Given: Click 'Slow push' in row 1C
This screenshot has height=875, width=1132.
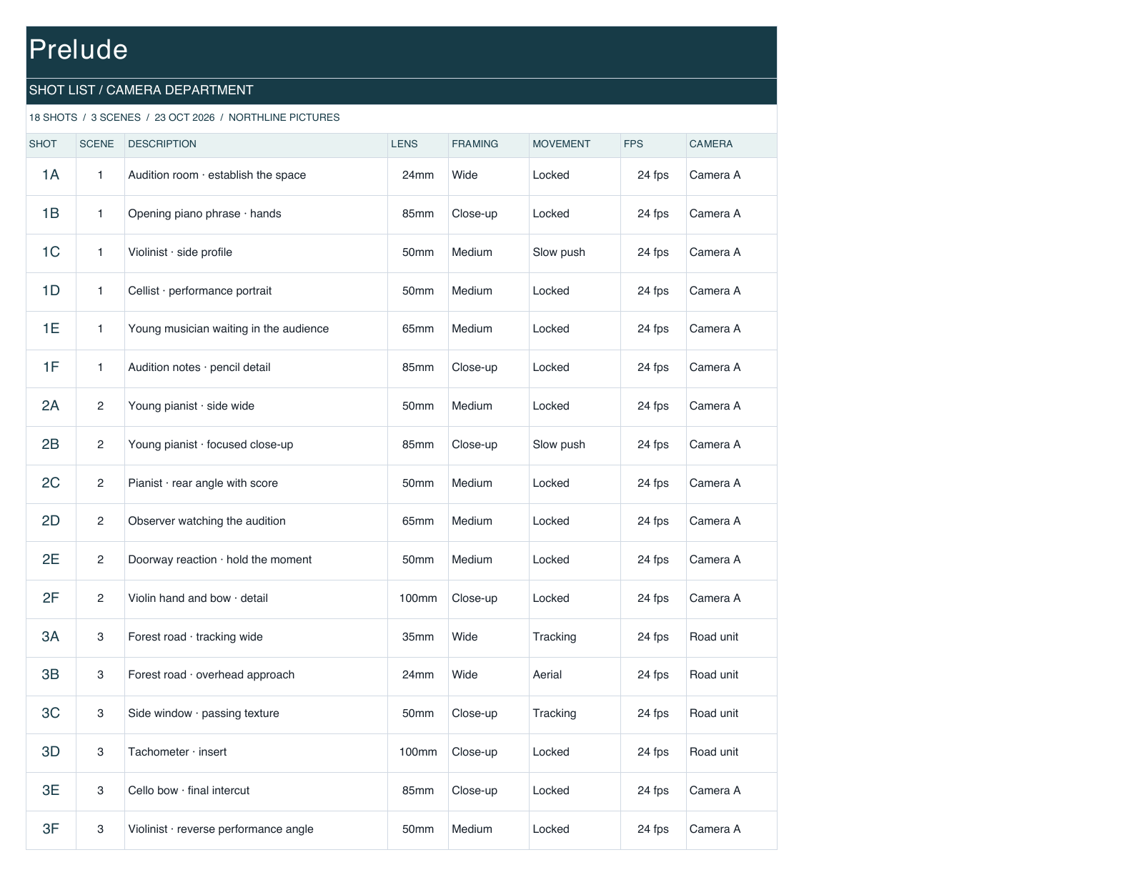Looking at the screenshot, I should point(559,252).
